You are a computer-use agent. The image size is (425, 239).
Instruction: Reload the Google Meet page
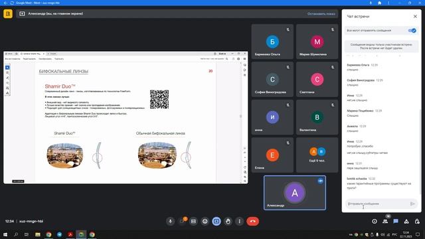coord(12,3)
